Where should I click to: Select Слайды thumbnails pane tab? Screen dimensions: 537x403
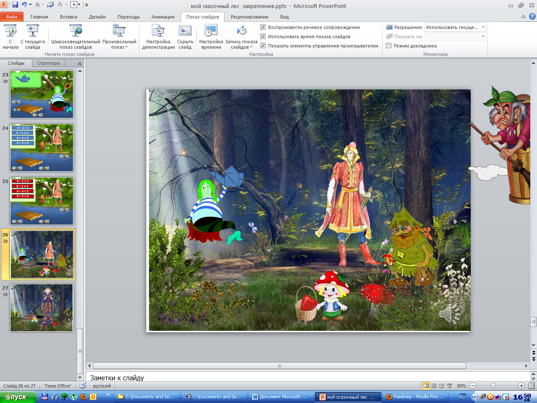pos(16,63)
